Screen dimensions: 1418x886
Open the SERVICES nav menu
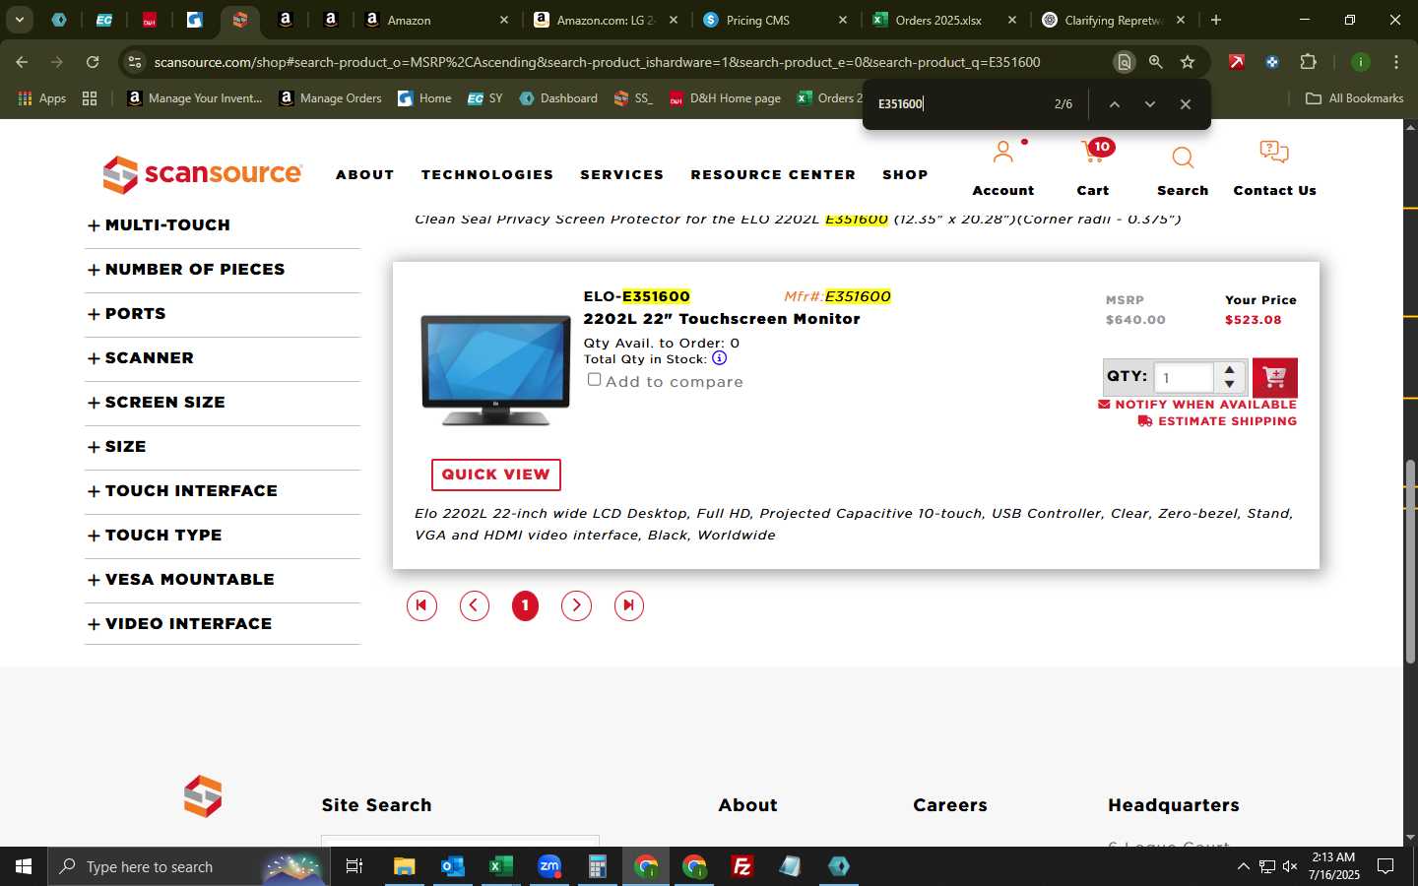621,174
